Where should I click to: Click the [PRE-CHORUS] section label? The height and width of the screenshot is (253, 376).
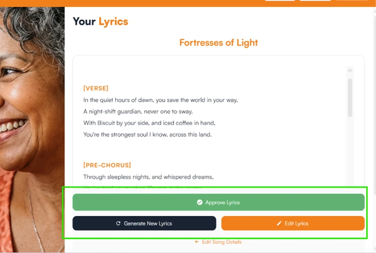coord(107,165)
